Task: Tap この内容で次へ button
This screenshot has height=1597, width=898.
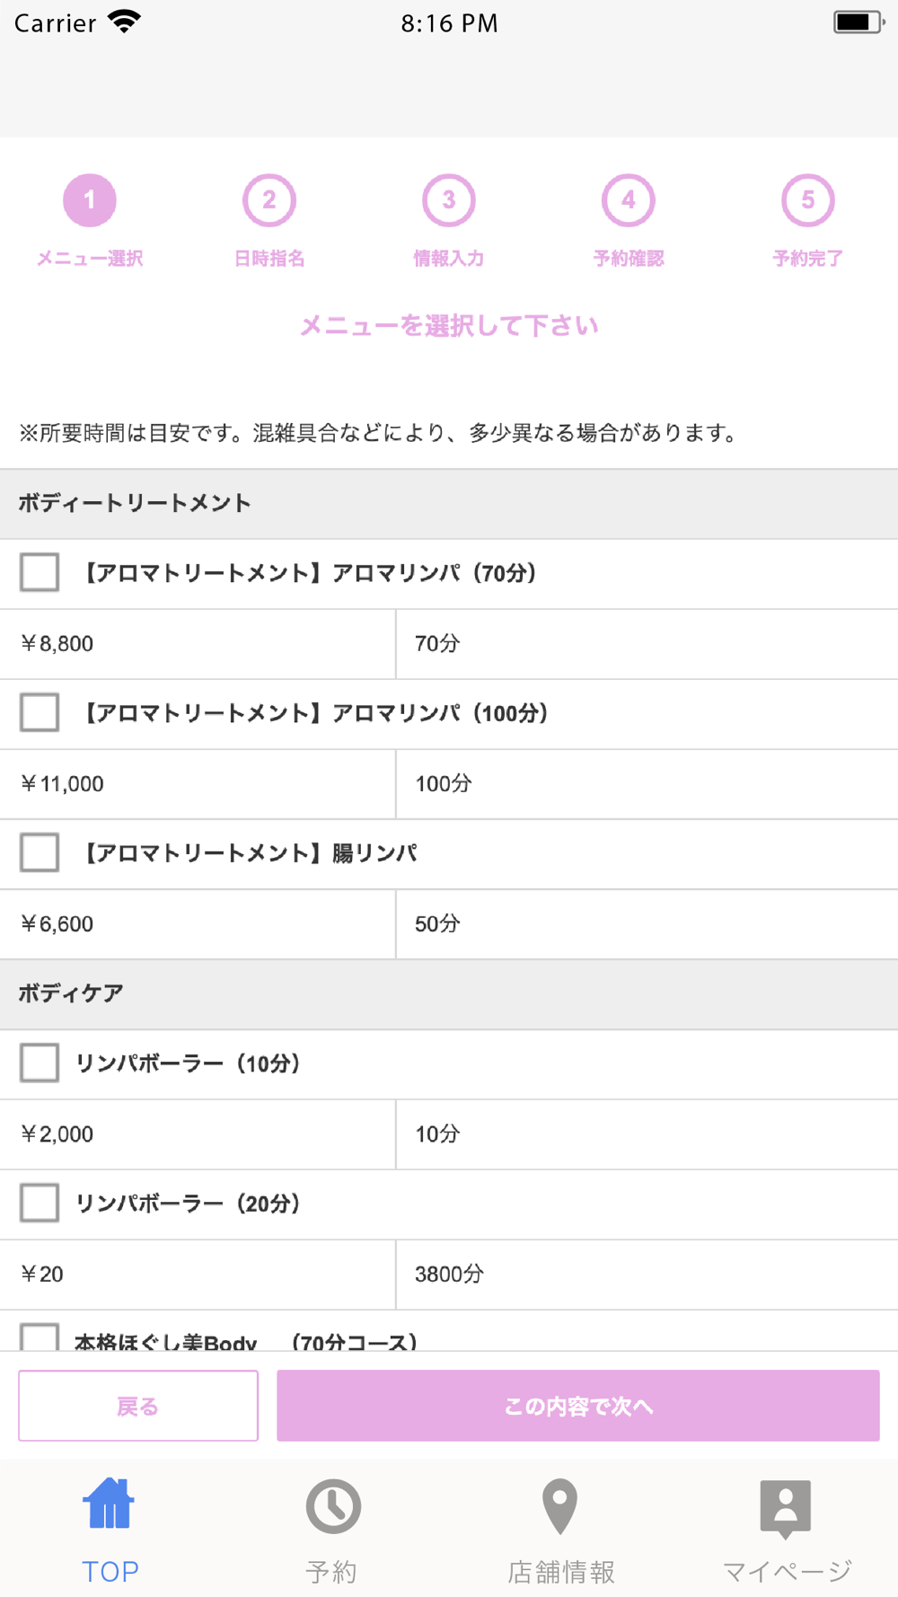Action: point(577,1406)
